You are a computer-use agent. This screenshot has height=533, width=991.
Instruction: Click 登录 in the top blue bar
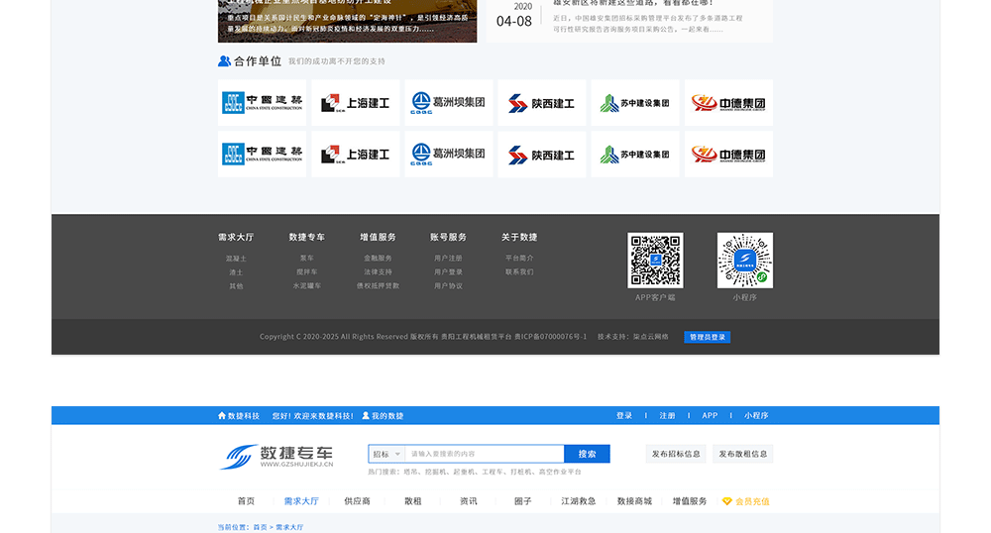click(x=624, y=415)
